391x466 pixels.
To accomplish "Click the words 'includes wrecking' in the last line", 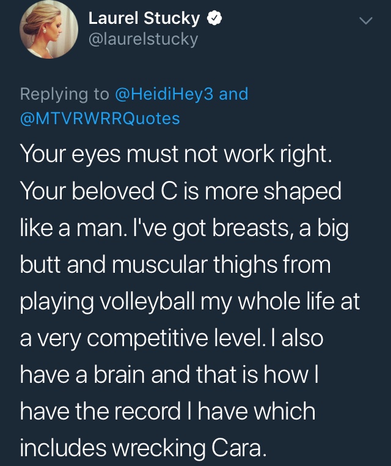I will tap(113, 449).
